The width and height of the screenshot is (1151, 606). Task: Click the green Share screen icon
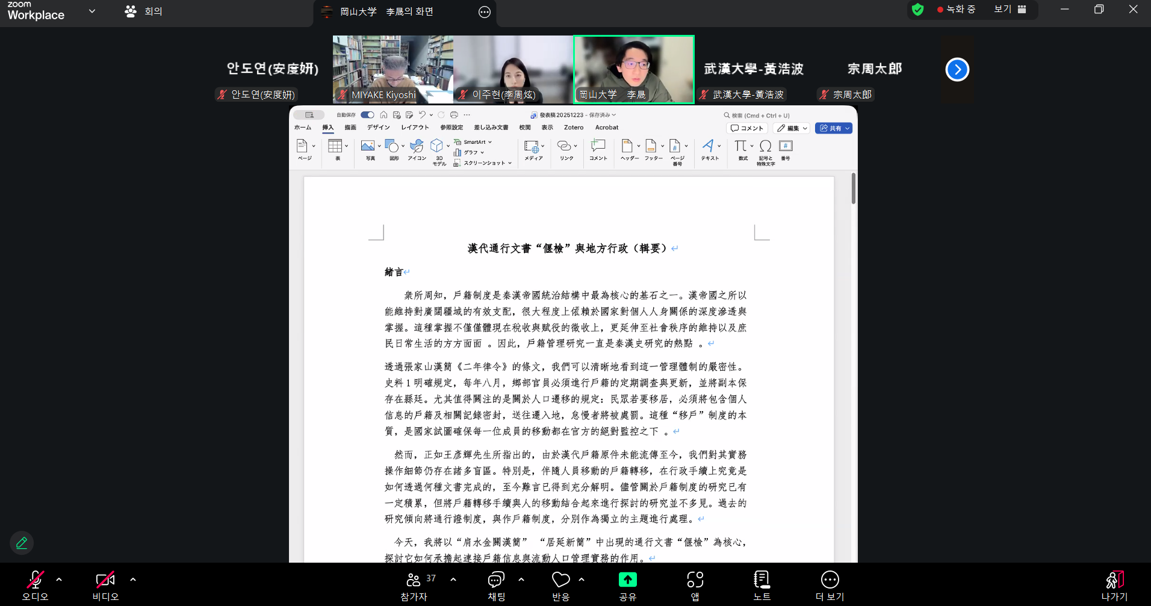627,580
